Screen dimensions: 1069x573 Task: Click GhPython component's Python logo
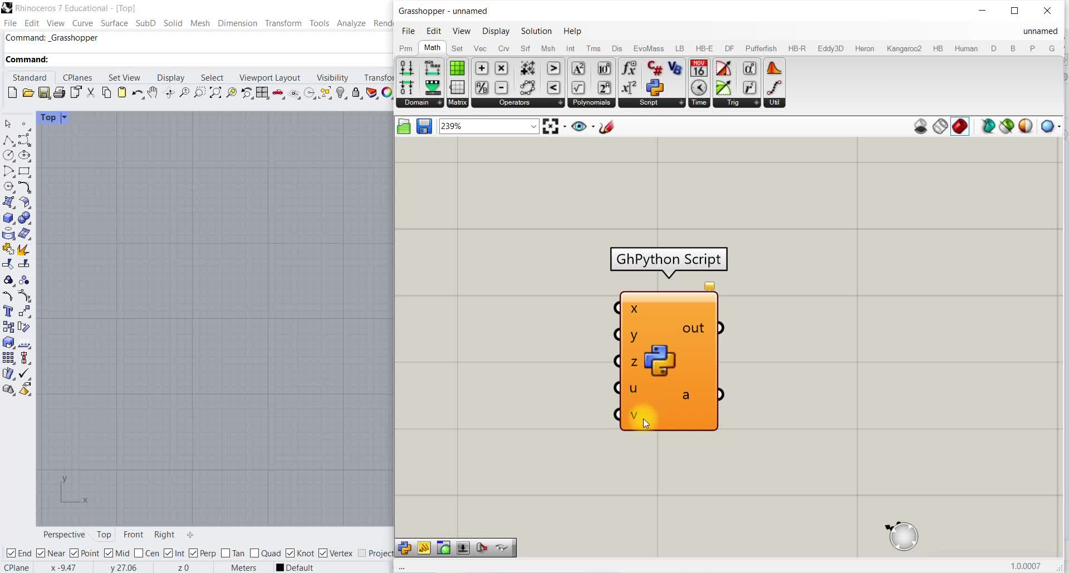coord(660,360)
